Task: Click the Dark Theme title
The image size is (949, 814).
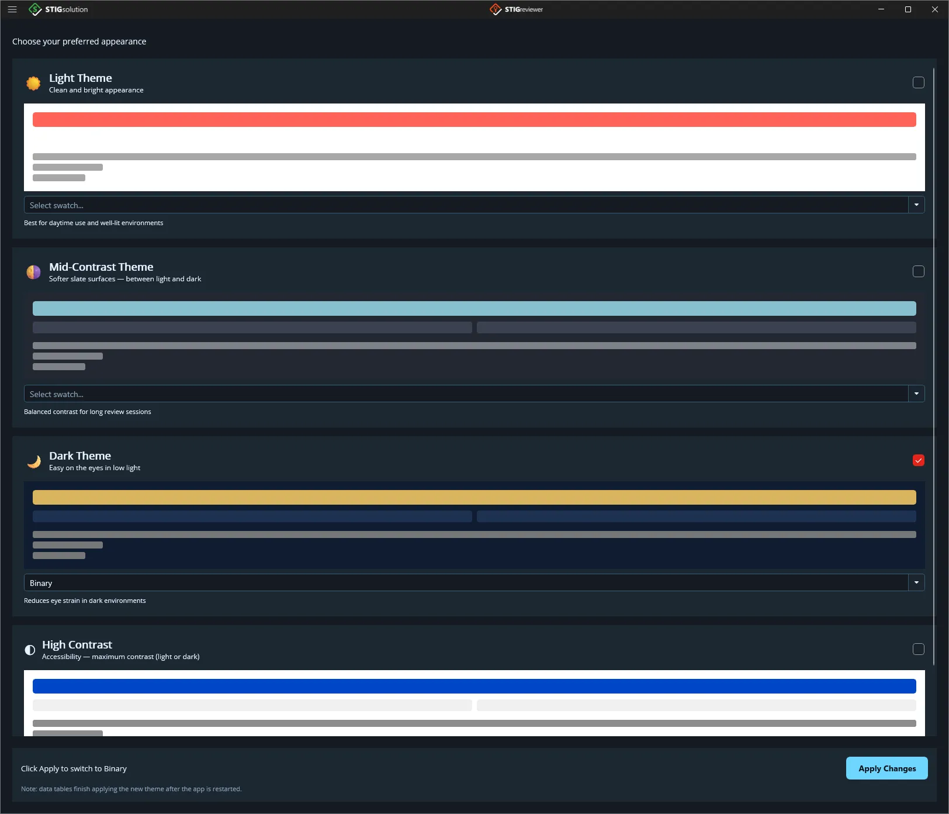Action: pos(80,456)
